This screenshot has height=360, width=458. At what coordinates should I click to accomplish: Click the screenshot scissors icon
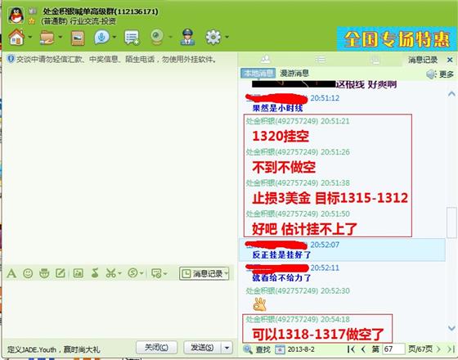point(110,273)
